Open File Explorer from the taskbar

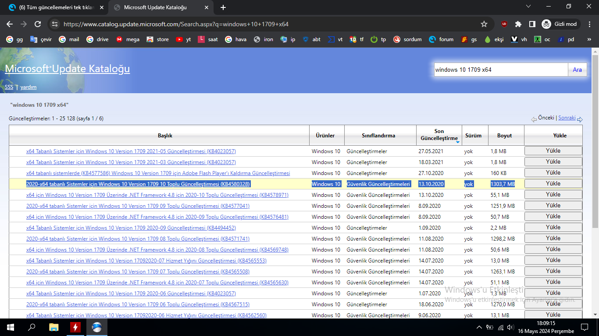[x=53, y=327]
